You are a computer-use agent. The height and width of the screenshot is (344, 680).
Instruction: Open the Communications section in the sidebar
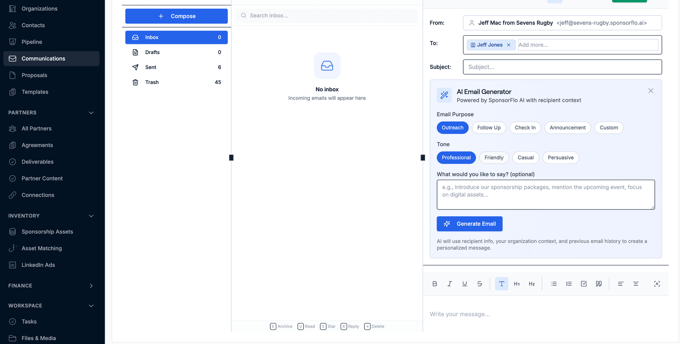[x=43, y=58]
